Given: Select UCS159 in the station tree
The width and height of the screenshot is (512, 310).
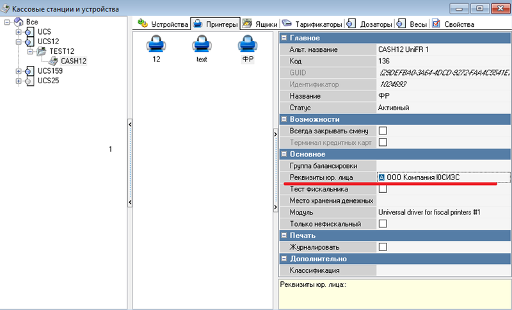Looking at the screenshot, I should [50, 71].
